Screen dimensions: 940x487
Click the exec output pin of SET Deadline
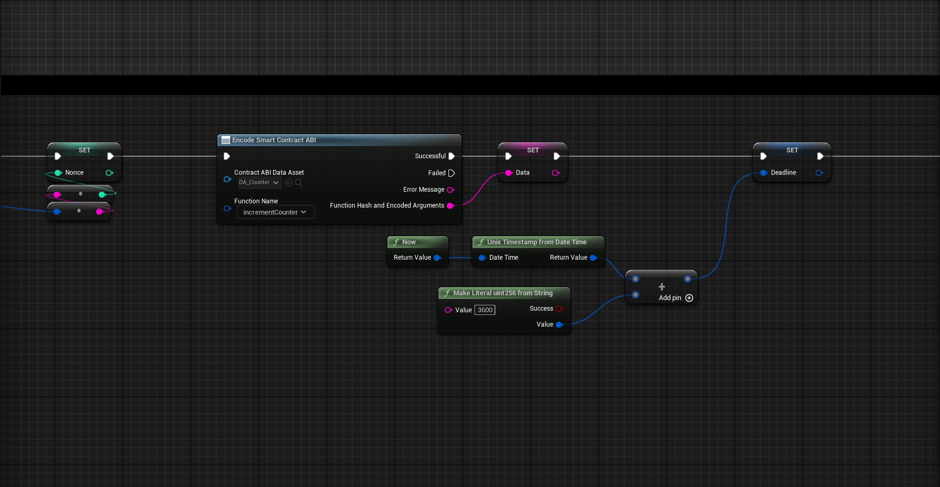[820, 156]
